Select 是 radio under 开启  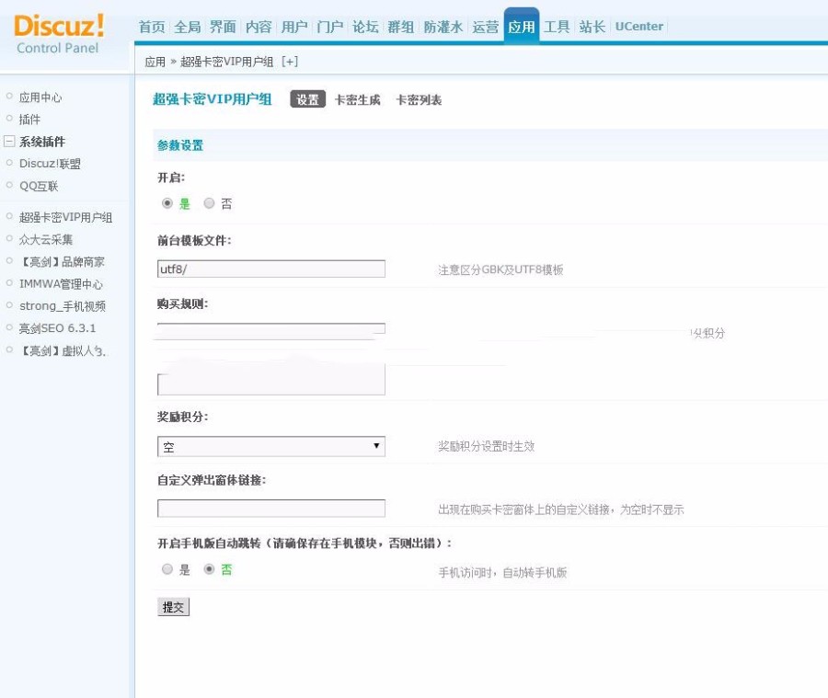click(x=166, y=204)
